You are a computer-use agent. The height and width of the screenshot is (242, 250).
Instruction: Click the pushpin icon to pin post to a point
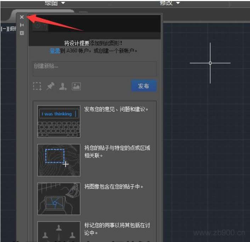pos(50,86)
